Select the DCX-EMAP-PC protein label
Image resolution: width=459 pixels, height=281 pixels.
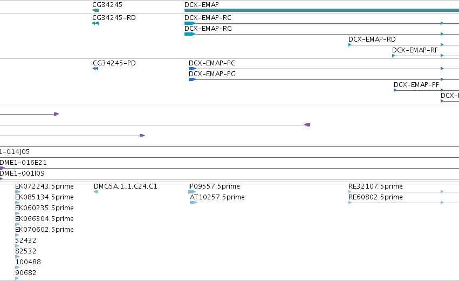tap(212, 63)
